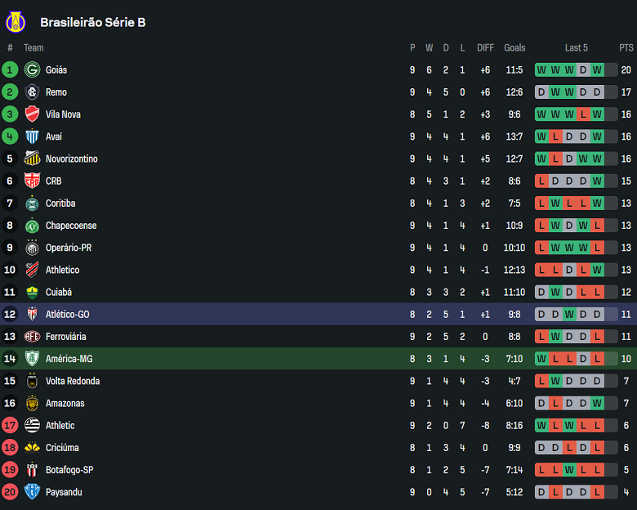Click the Avaí club badge
The image size is (637, 510).
point(32,136)
